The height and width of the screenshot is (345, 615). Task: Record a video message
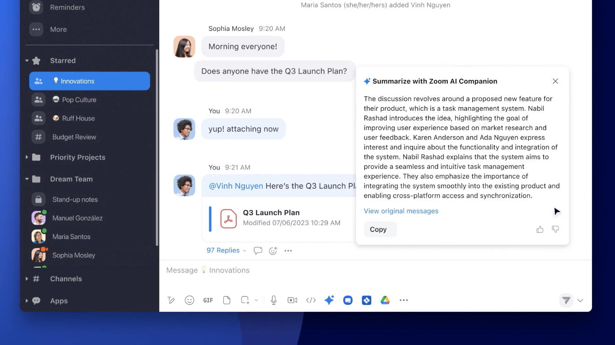[x=292, y=300]
